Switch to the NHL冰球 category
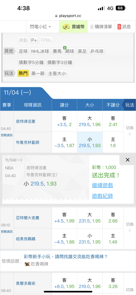This screenshot has height=295, width=136. (40, 51)
